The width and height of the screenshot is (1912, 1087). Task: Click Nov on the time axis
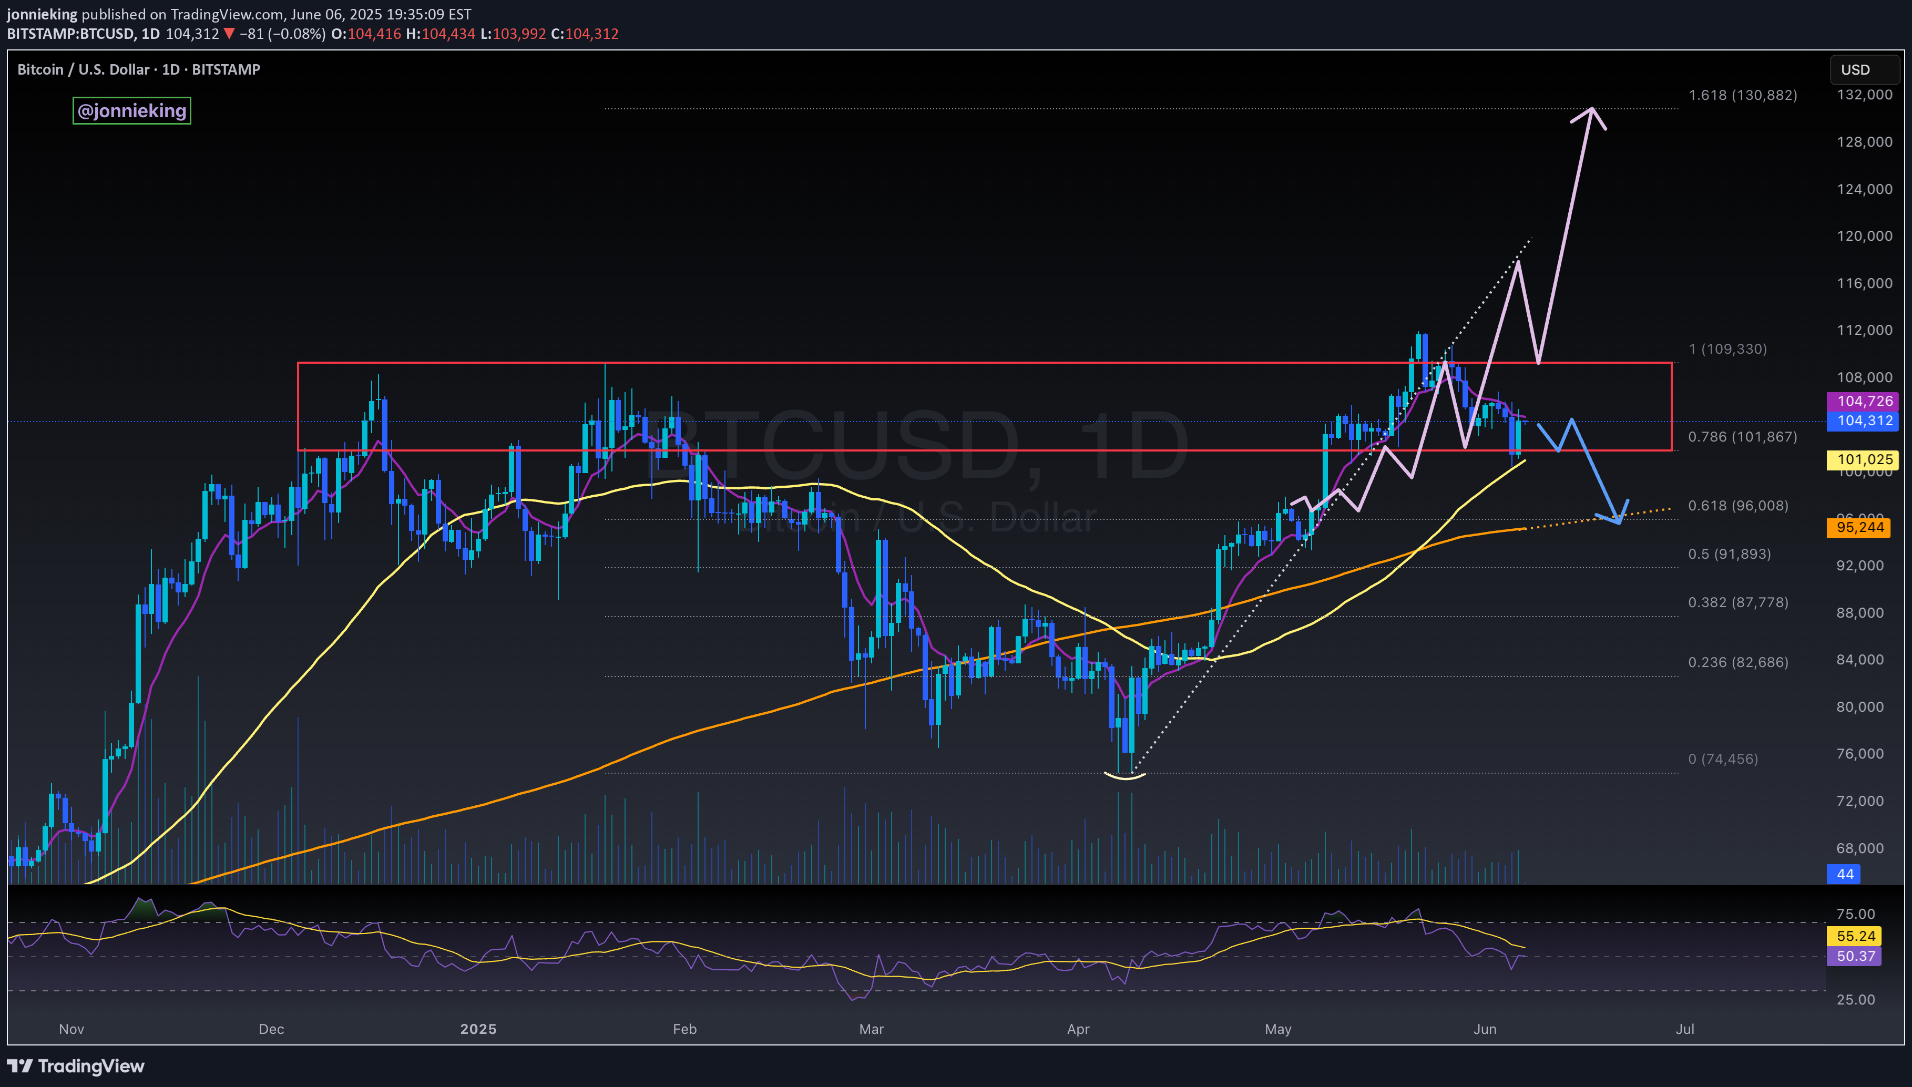click(71, 1029)
